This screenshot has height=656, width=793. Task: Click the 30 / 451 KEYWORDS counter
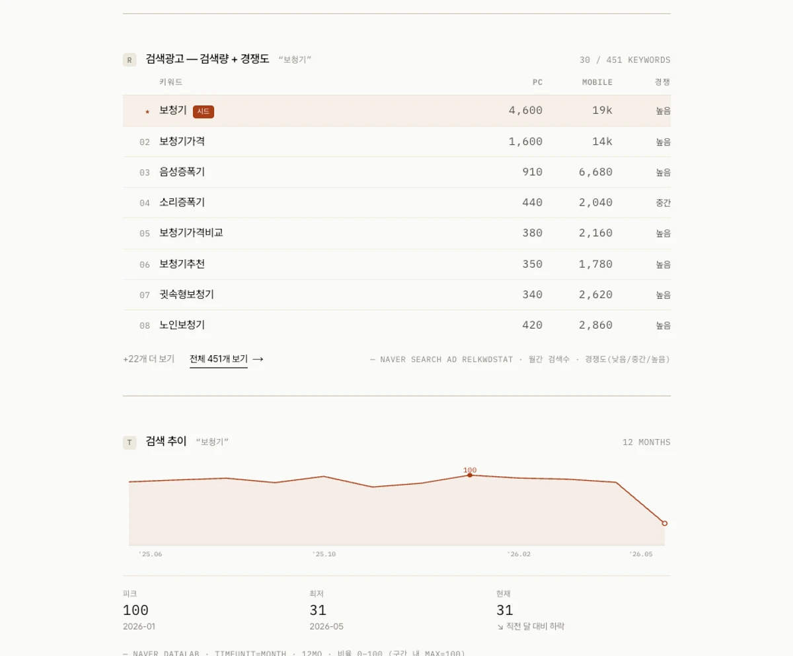click(x=625, y=60)
